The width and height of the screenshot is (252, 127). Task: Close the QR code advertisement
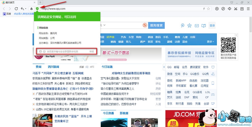click(237, 35)
